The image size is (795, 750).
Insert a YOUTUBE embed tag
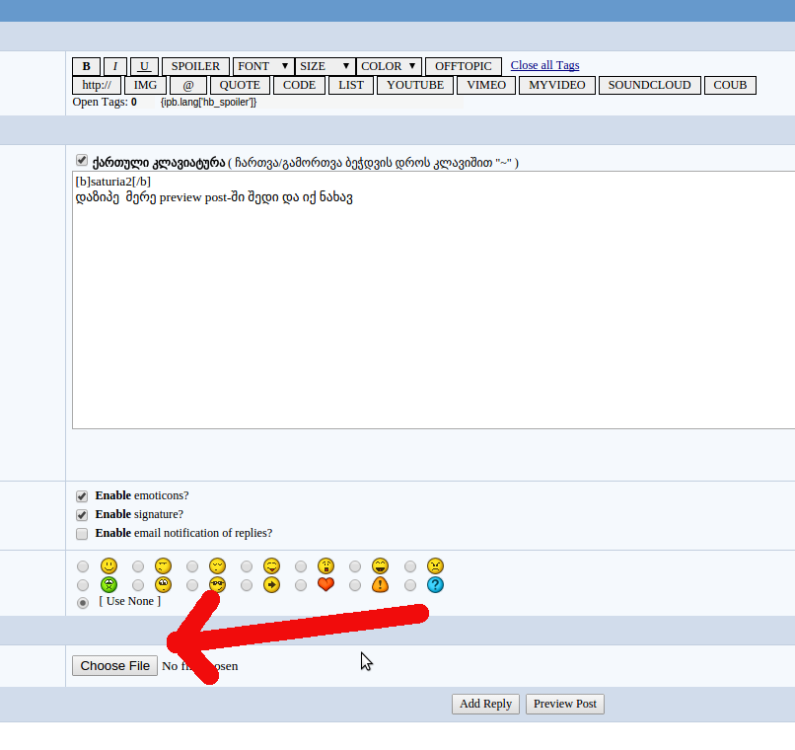pyautogui.click(x=415, y=85)
